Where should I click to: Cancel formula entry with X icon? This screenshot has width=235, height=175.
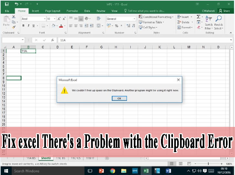tap(36, 40)
